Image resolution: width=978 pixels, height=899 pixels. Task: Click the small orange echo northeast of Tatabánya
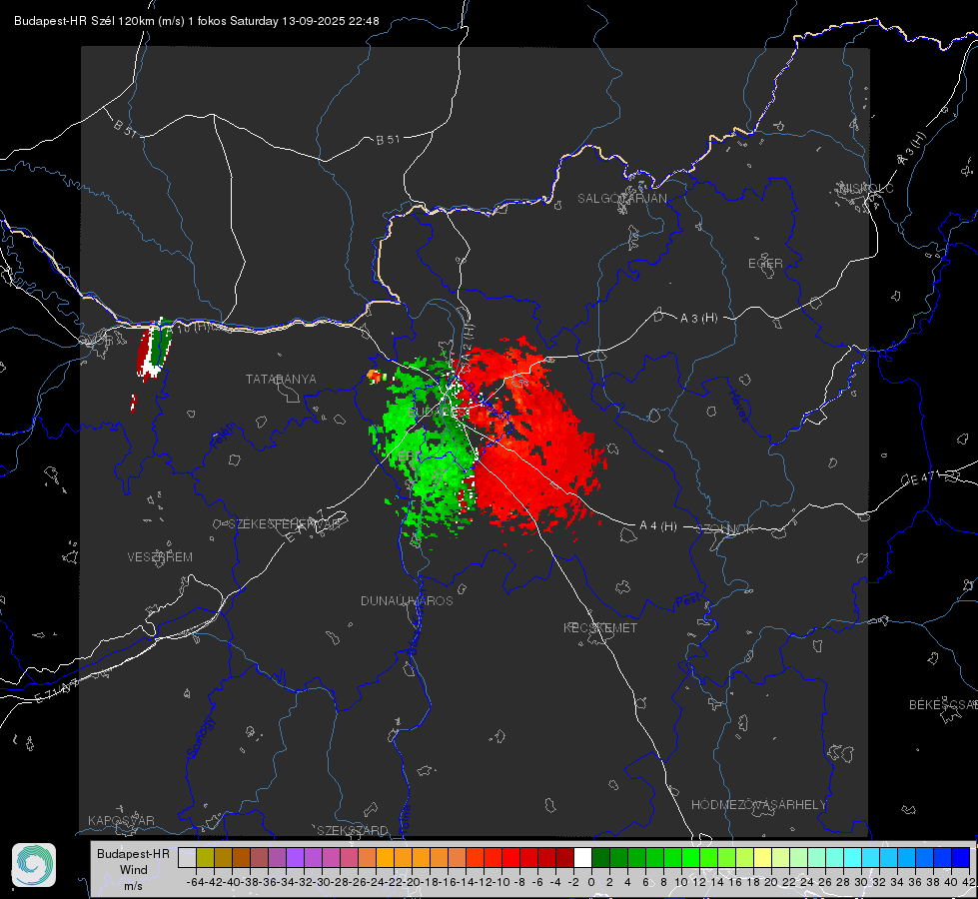tap(376, 376)
